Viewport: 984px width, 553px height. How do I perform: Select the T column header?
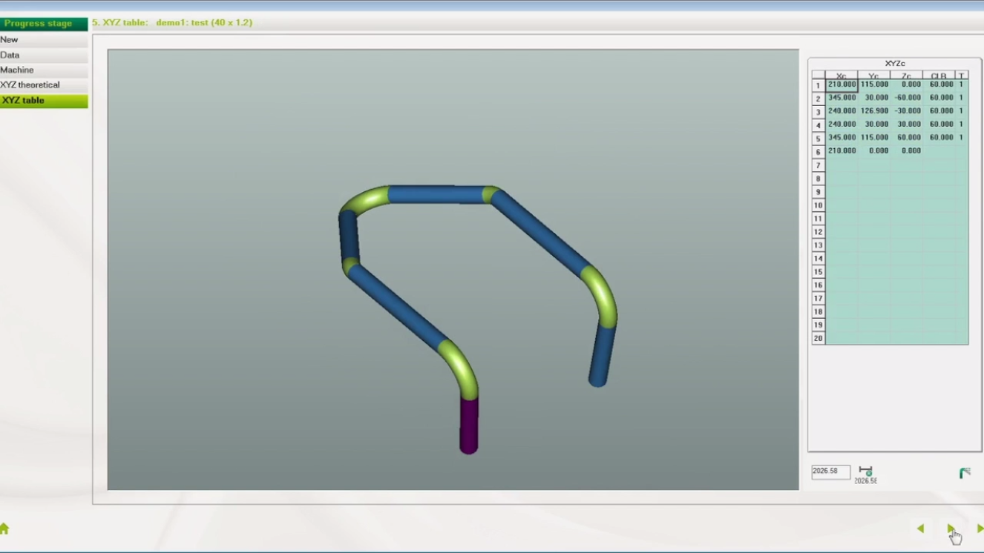click(962, 76)
